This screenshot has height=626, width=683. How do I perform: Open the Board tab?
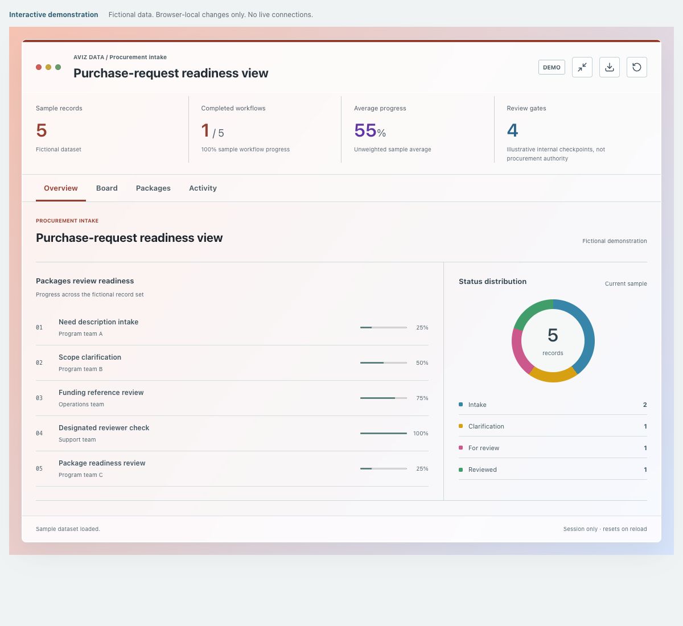coord(107,188)
